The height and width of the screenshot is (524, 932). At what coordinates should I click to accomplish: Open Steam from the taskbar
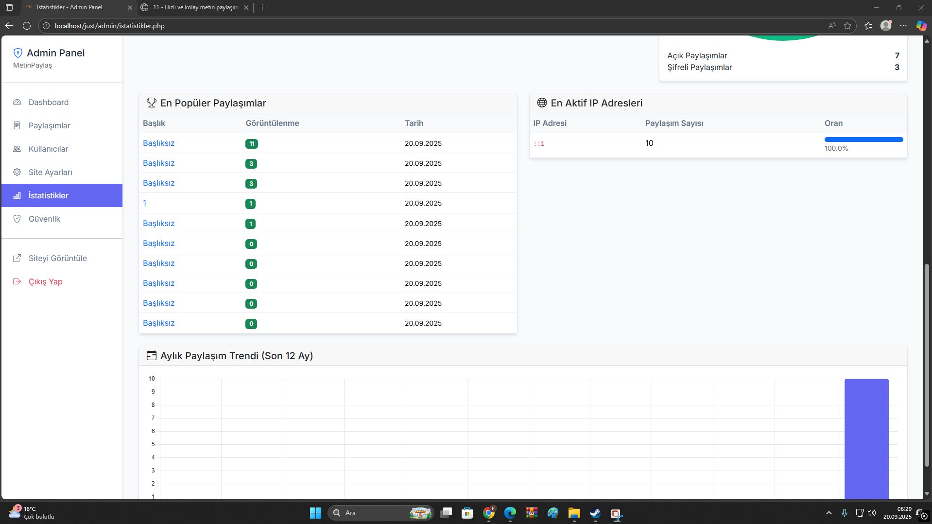pos(595,513)
